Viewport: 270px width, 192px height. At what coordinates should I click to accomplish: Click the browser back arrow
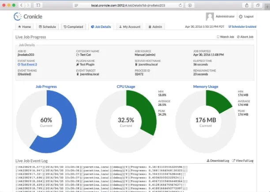tap(21, 5)
